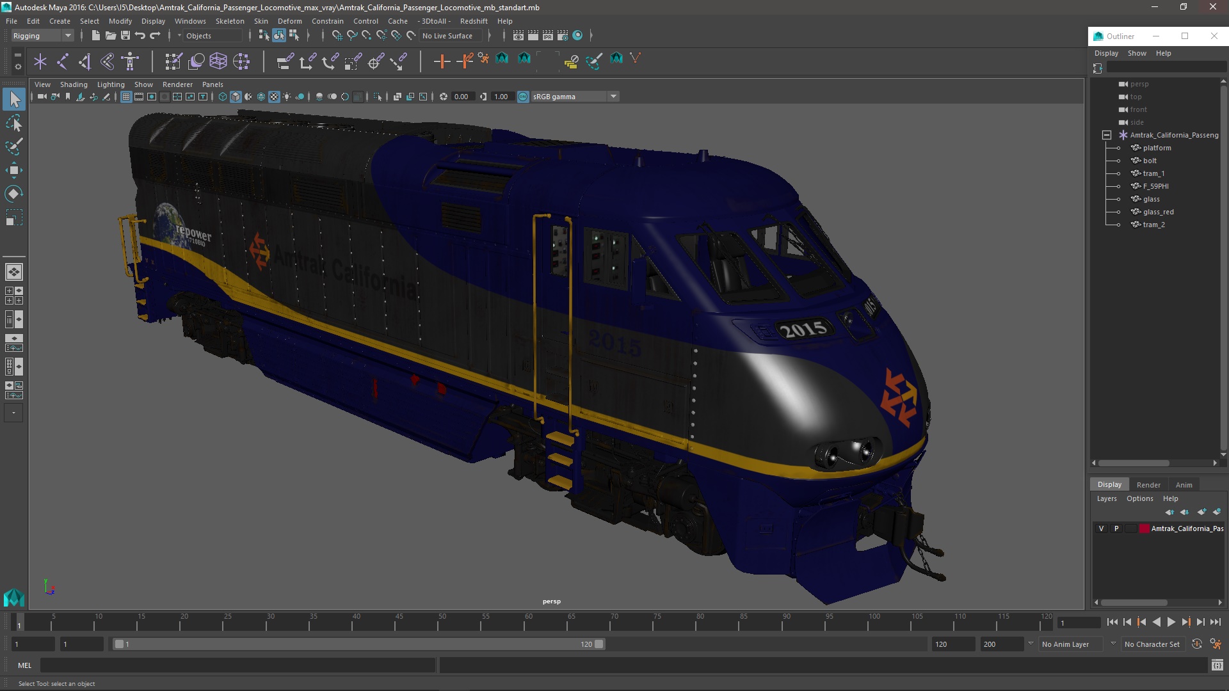Toggle layer playback P box
Screen dimensions: 1229x691
click(1116, 528)
